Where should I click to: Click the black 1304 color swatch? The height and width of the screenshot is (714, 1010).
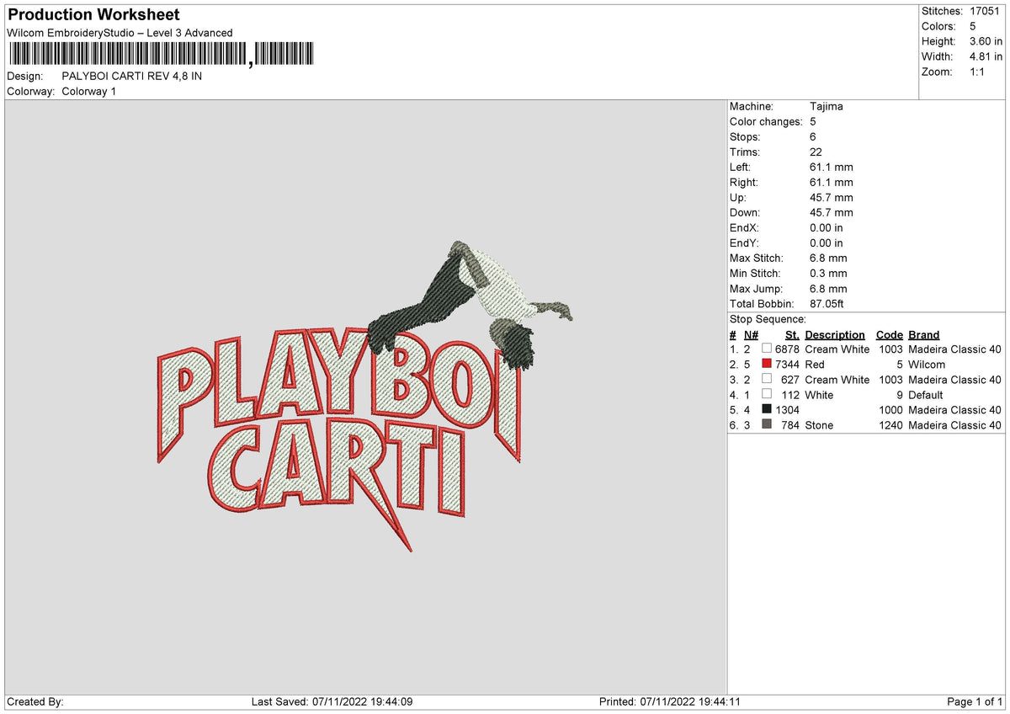click(767, 410)
